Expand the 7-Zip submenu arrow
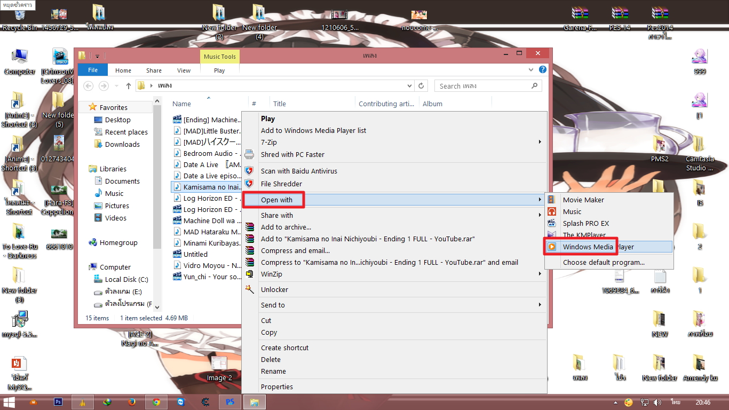This screenshot has height=410, width=729. (540, 142)
